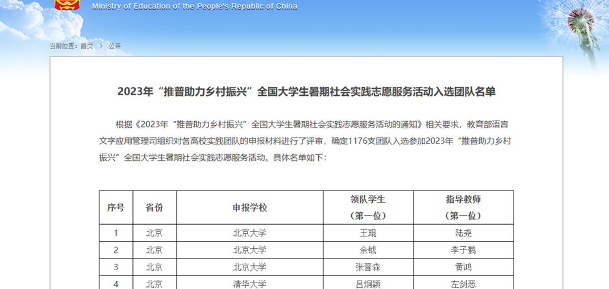
Task: Click the 领队学生 column header
Action: pos(368,207)
